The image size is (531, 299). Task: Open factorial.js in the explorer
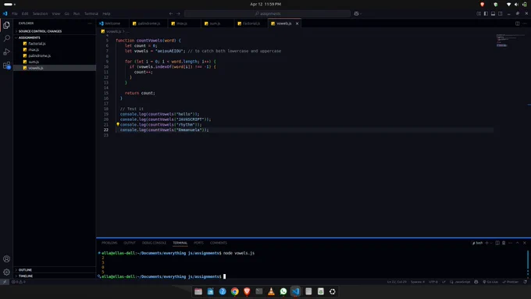pos(37,44)
